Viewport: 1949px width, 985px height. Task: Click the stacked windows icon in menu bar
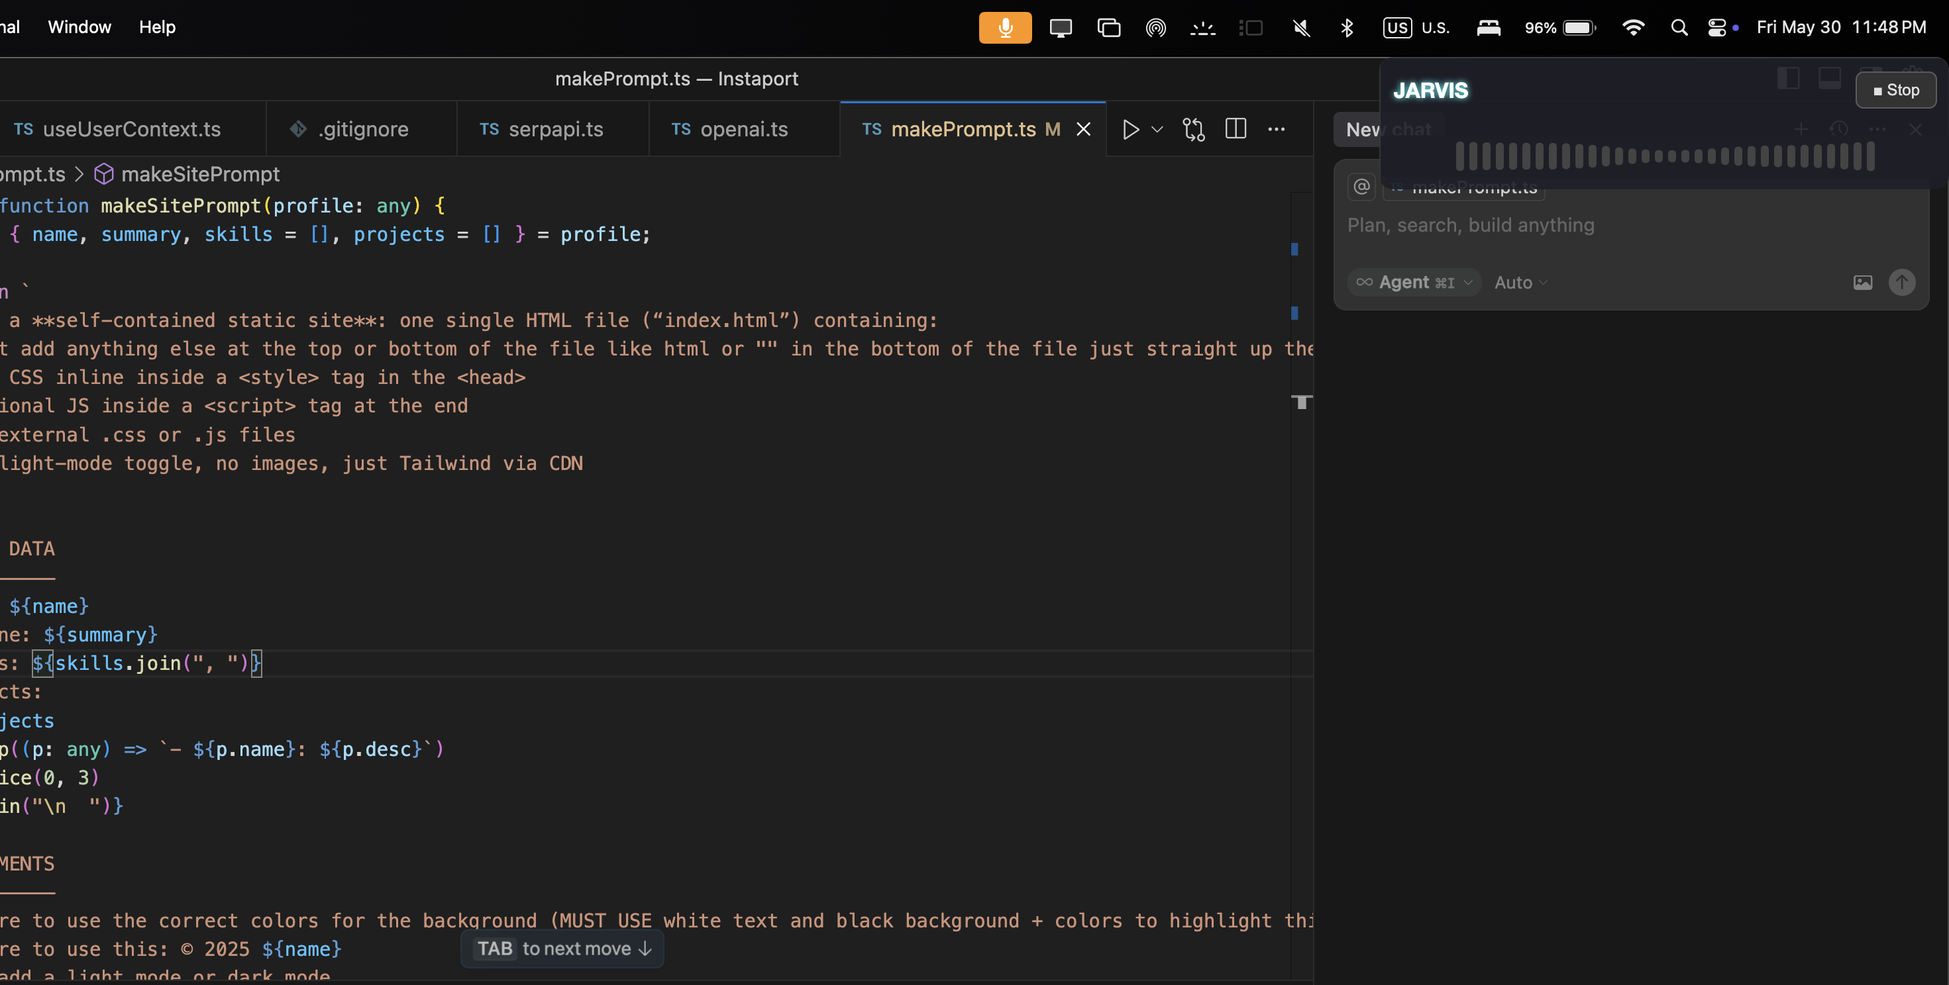(x=1108, y=28)
